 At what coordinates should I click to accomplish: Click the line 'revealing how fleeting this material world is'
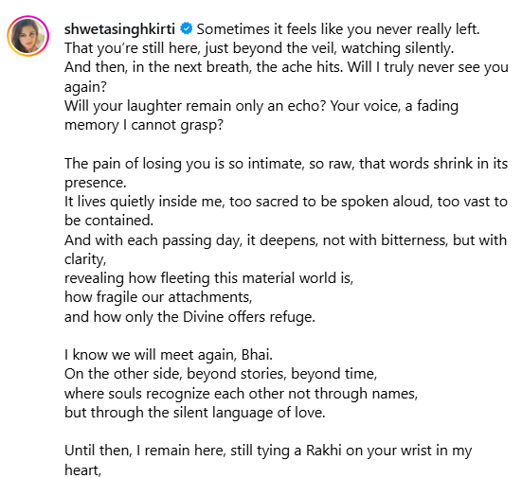208,278
